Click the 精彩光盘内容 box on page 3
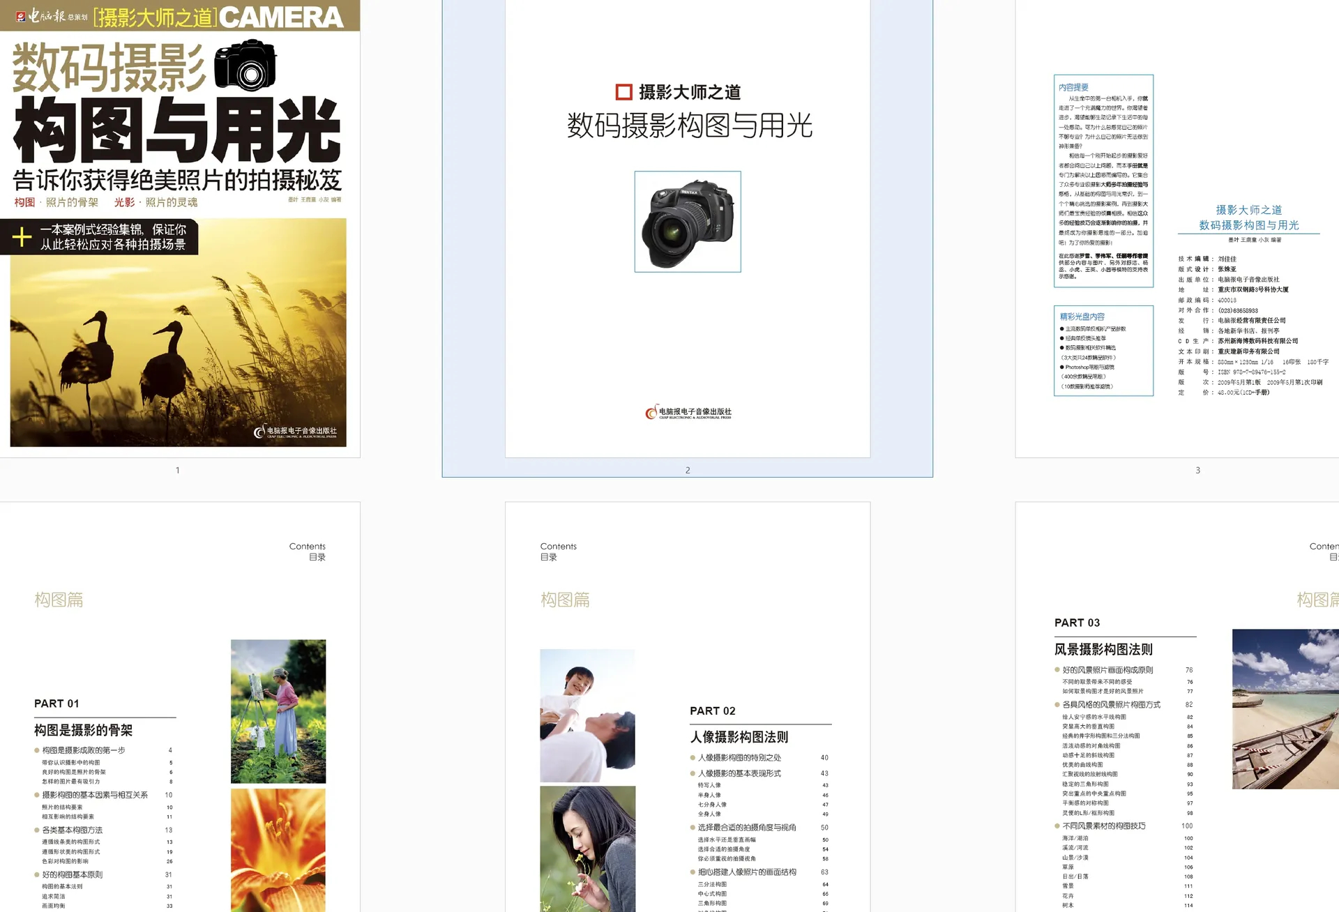The image size is (1339, 912). pyautogui.click(x=1103, y=351)
